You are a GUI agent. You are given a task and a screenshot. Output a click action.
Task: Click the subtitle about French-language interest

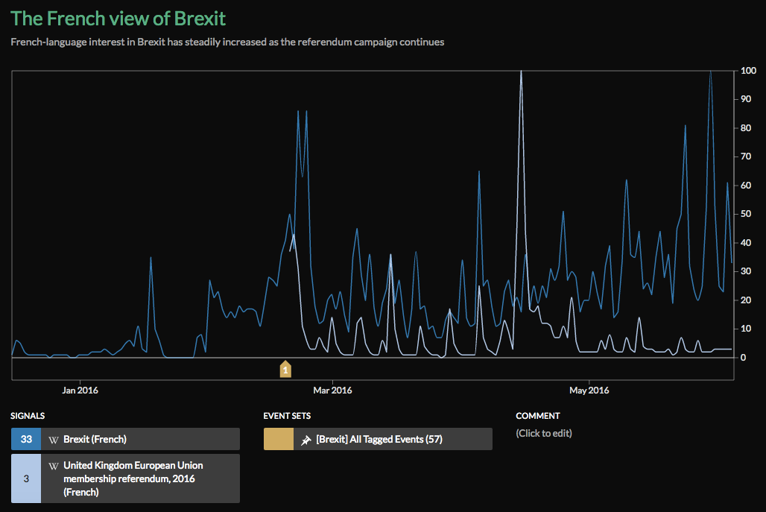(227, 42)
